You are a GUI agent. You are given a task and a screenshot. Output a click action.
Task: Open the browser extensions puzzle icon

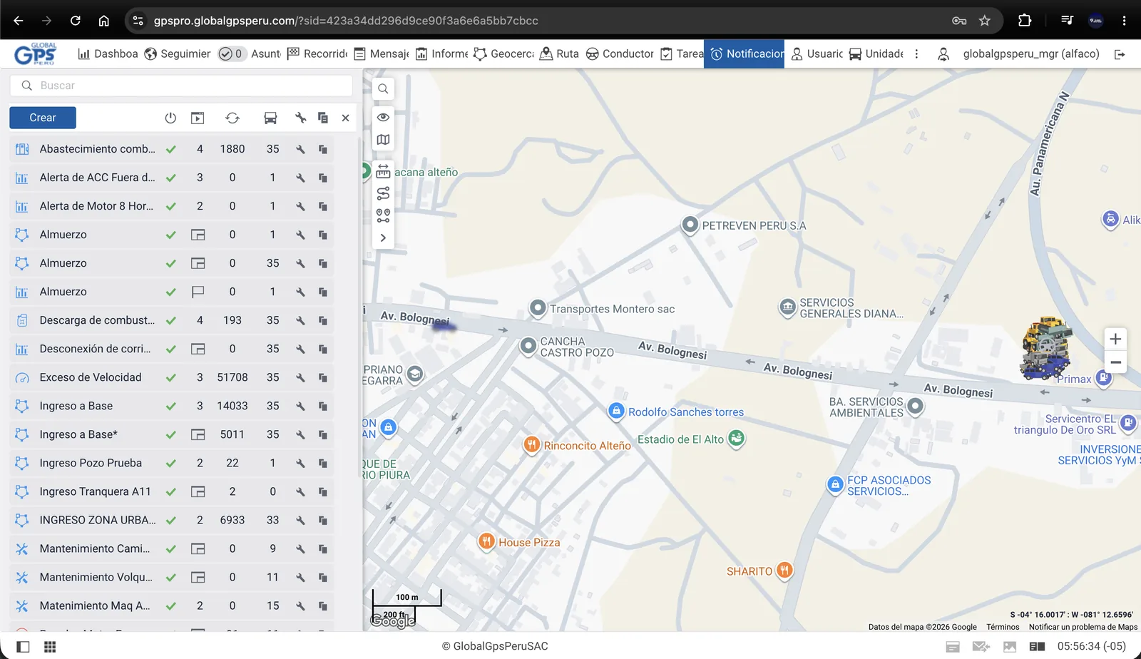coord(1025,21)
